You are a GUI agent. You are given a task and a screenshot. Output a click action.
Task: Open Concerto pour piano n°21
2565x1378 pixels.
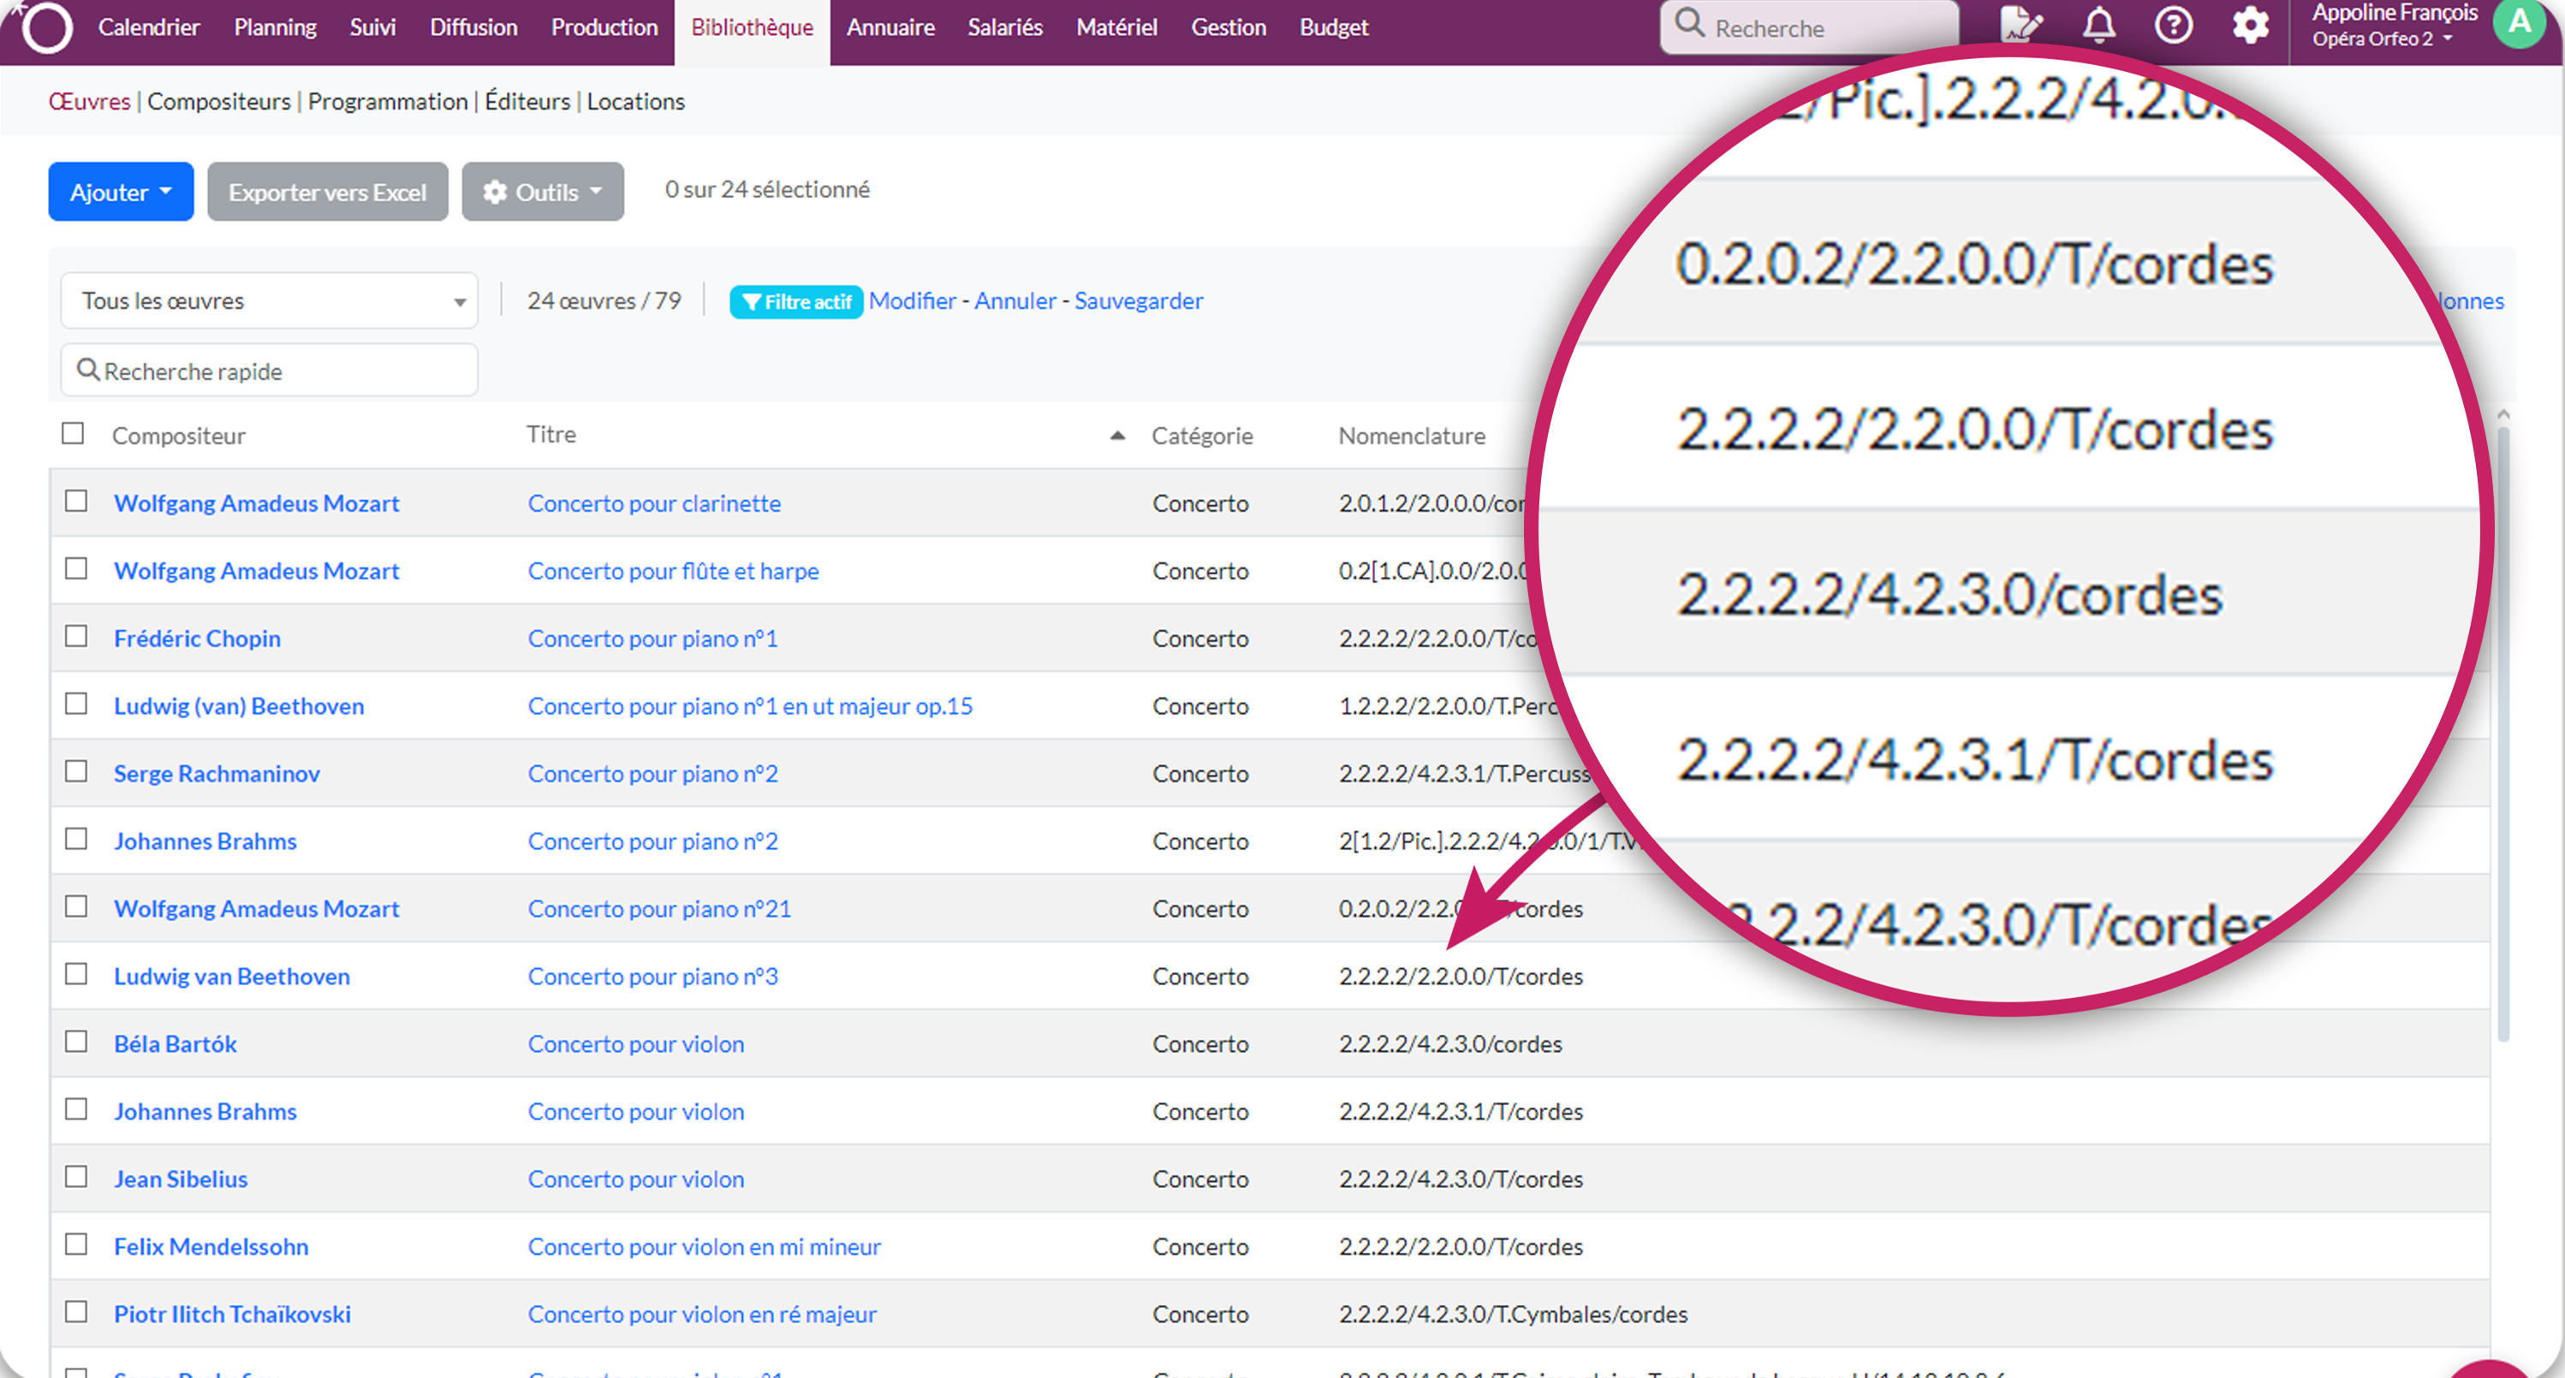(659, 908)
